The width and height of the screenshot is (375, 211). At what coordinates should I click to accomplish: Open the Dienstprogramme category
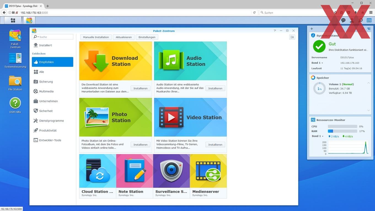pyautogui.click(x=52, y=121)
